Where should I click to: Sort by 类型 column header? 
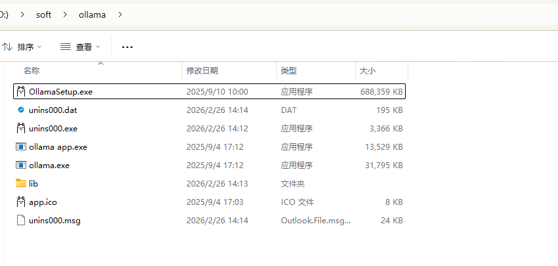point(289,70)
